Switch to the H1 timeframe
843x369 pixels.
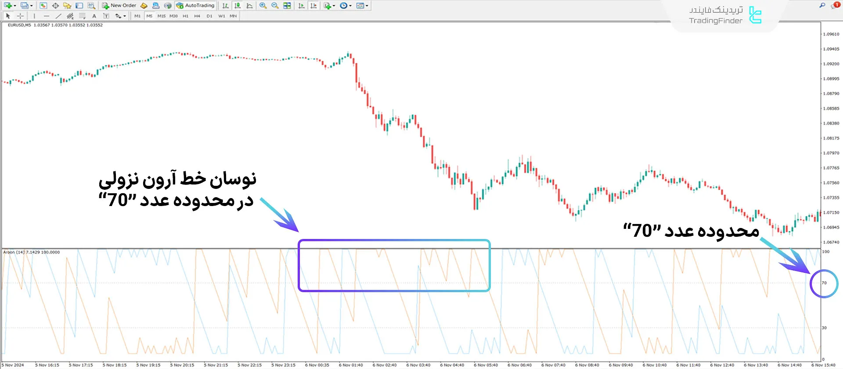185,16
